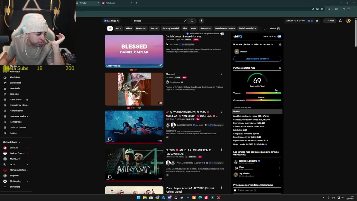Open options for Jay Wheeler channel in vidIQ
This screenshot has height=201, width=357.
[280, 175]
